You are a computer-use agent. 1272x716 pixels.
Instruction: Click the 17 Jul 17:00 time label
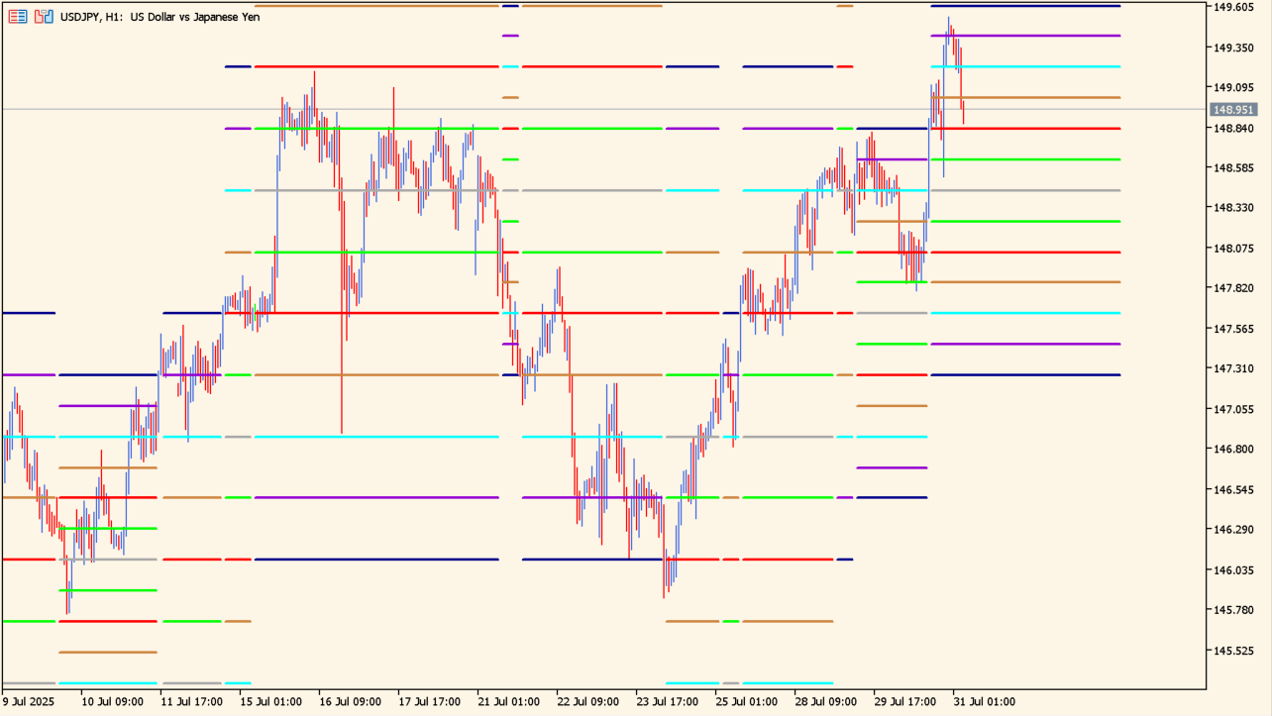point(429,702)
